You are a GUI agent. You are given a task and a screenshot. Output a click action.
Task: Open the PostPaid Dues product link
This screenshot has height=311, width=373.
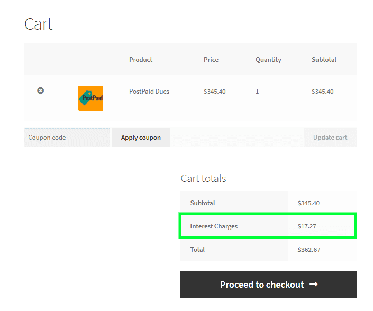(149, 92)
